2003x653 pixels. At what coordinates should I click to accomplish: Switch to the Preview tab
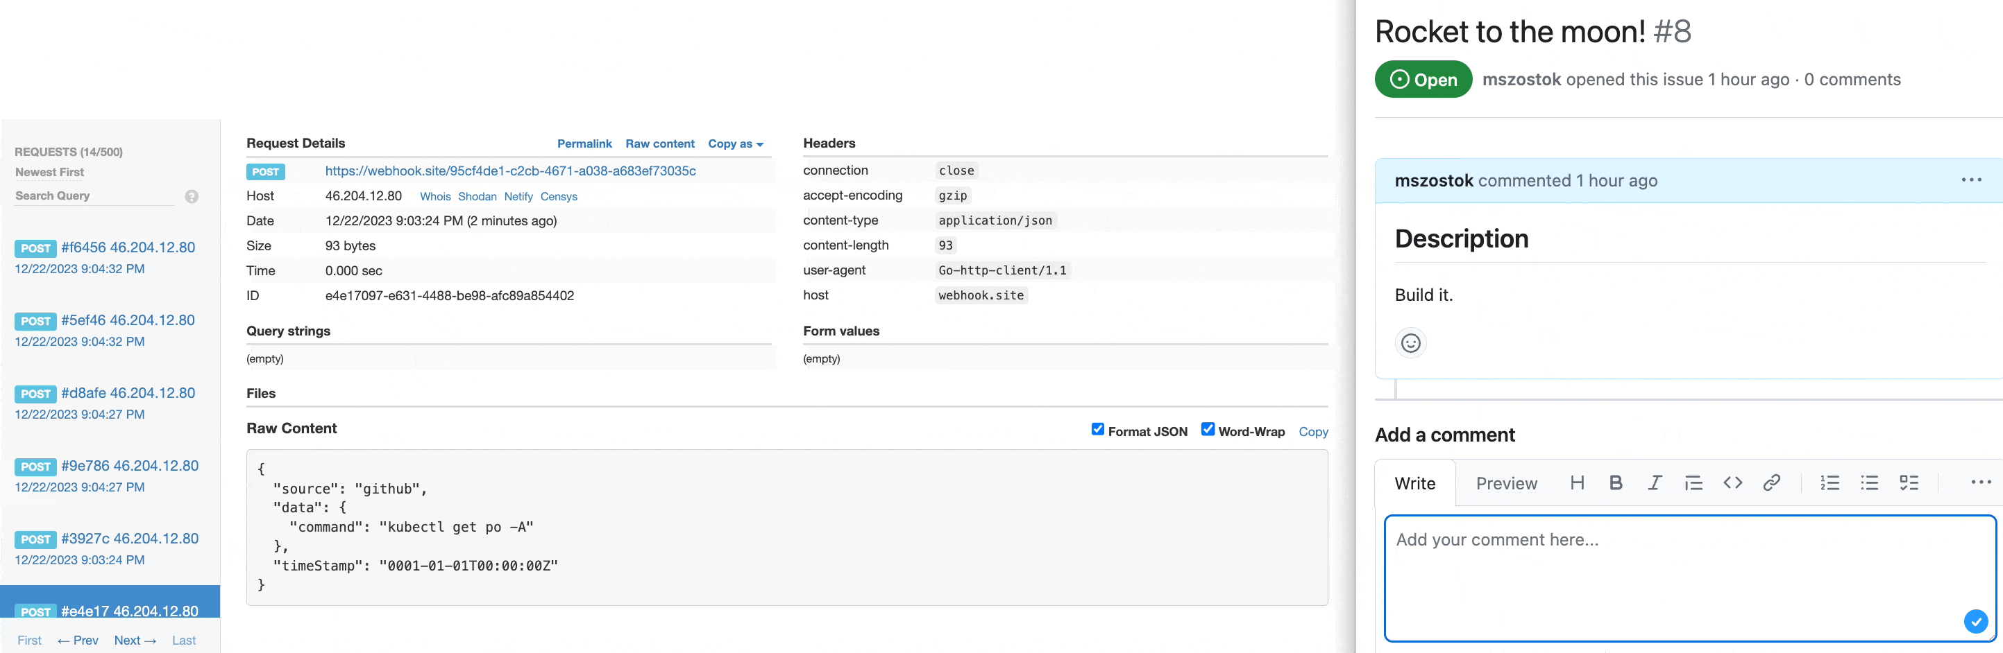(x=1506, y=484)
